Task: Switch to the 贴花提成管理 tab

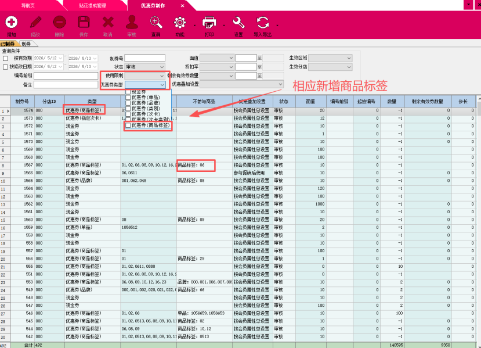Action: click(92, 6)
